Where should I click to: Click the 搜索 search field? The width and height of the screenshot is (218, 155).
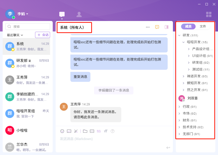(x=28, y=26)
